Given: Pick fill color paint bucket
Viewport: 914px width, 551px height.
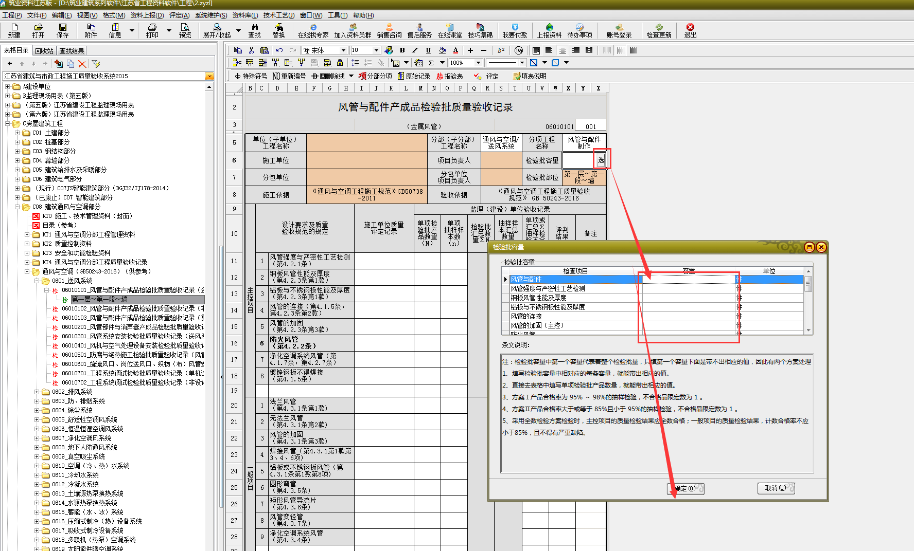Looking at the screenshot, I should (x=442, y=50).
